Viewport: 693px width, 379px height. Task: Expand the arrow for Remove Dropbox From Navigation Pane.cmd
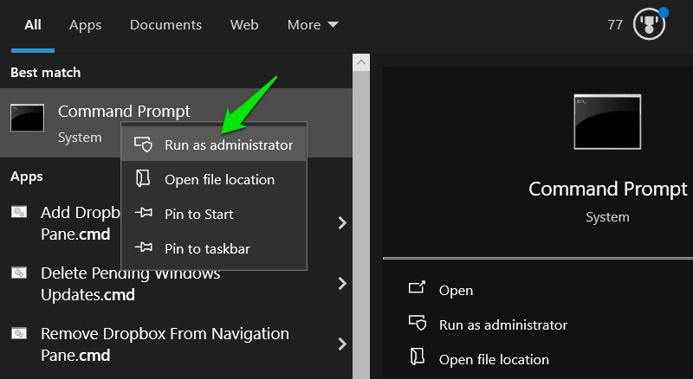pos(342,344)
